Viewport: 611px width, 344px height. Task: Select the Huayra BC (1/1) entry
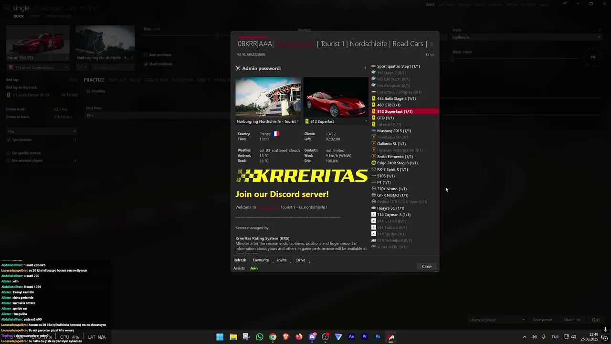pos(405,208)
